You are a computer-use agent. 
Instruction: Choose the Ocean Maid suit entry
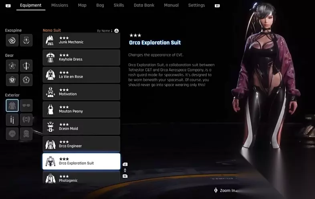pos(81,127)
